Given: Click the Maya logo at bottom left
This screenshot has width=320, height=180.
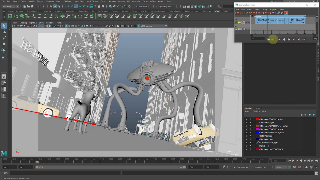Looking at the screenshot, I should (x=4, y=153).
